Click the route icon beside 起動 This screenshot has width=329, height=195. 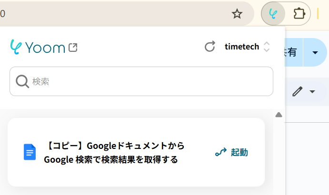(220, 153)
